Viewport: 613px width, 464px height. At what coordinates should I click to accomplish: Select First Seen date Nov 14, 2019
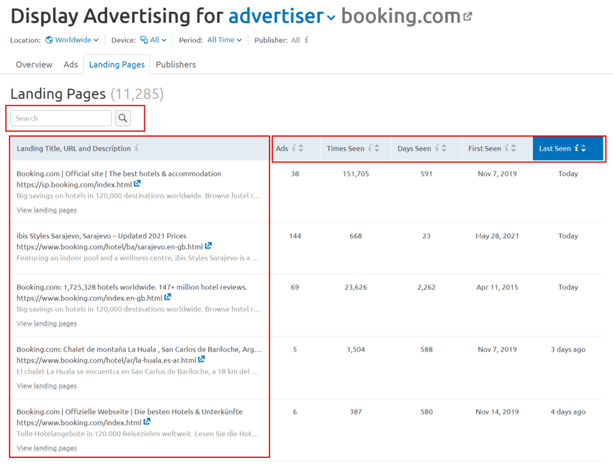pos(497,412)
